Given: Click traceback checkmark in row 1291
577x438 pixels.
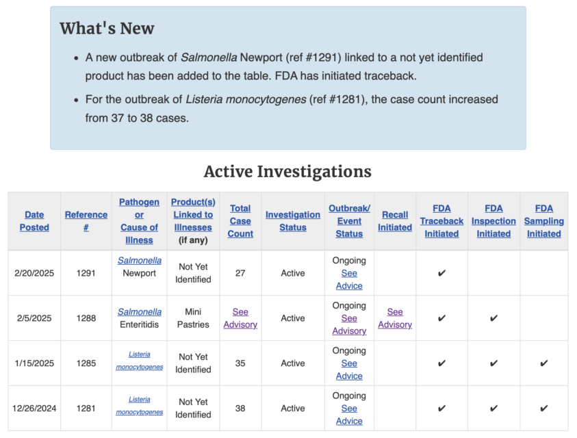Looking at the screenshot, I should pos(441,273).
